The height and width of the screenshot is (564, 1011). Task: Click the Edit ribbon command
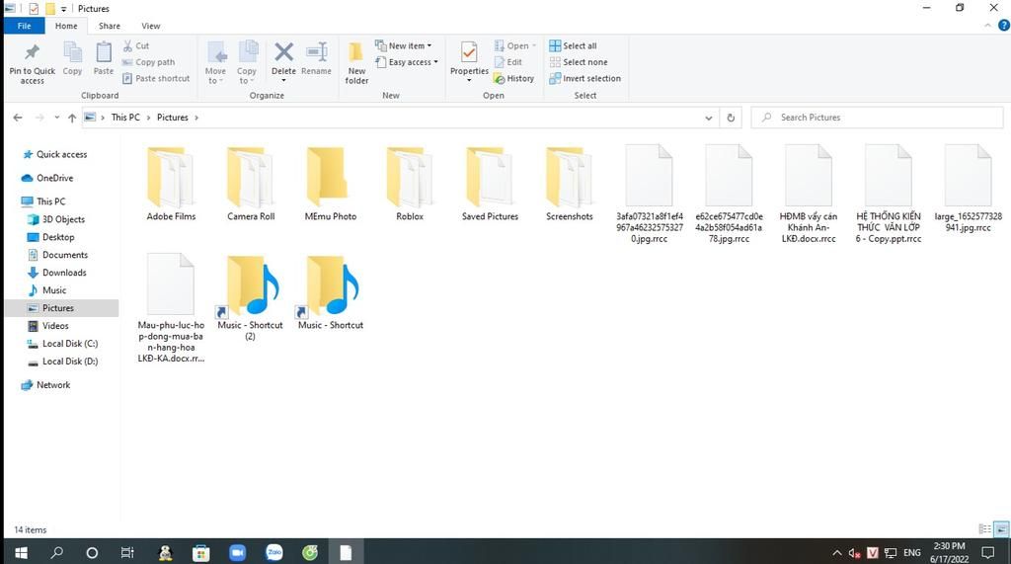pyautogui.click(x=508, y=62)
